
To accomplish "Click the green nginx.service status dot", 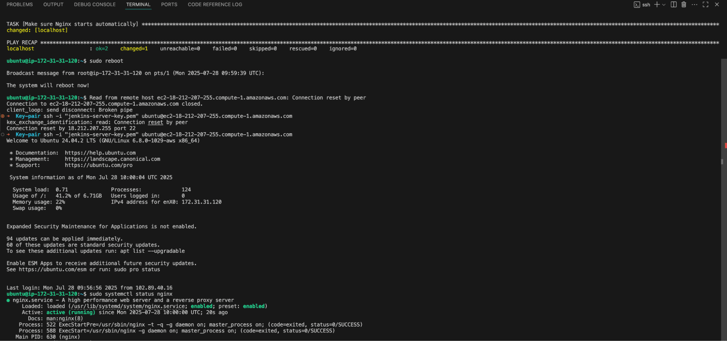I will click(x=8, y=300).
